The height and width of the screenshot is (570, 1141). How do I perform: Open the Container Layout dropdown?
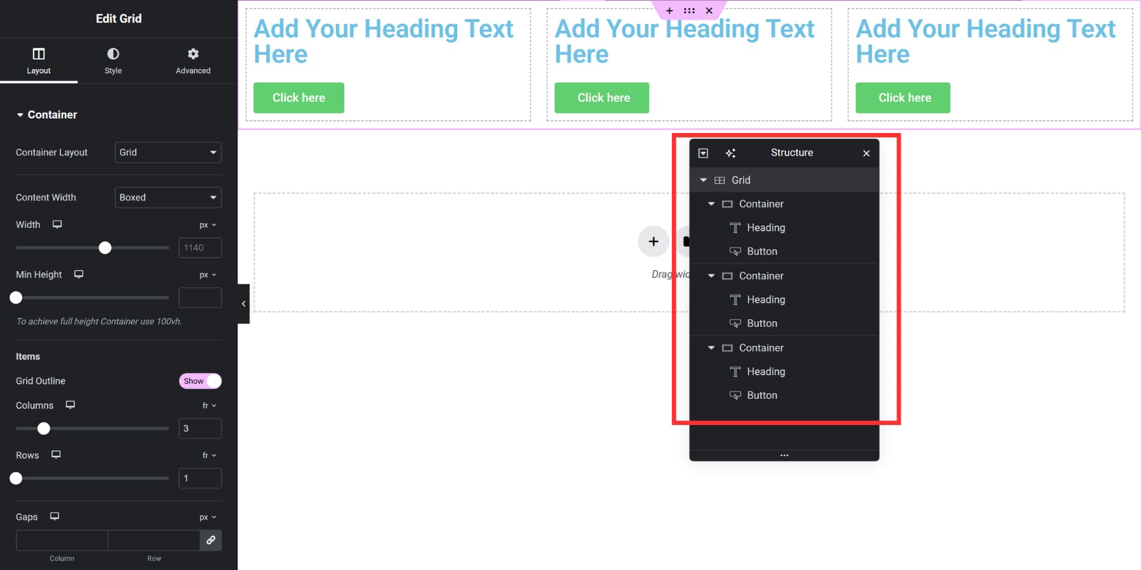(167, 152)
